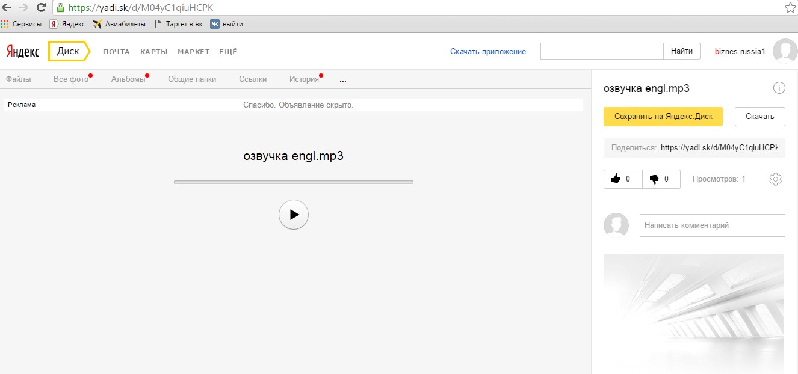
Task: Click the comment author avatar
Action: click(x=616, y=225)
